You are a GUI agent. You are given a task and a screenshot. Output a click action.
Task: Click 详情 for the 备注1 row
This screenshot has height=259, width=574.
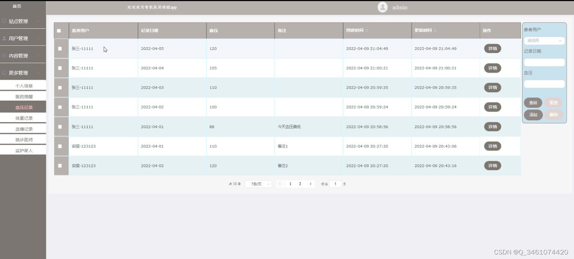pos(492,146)
